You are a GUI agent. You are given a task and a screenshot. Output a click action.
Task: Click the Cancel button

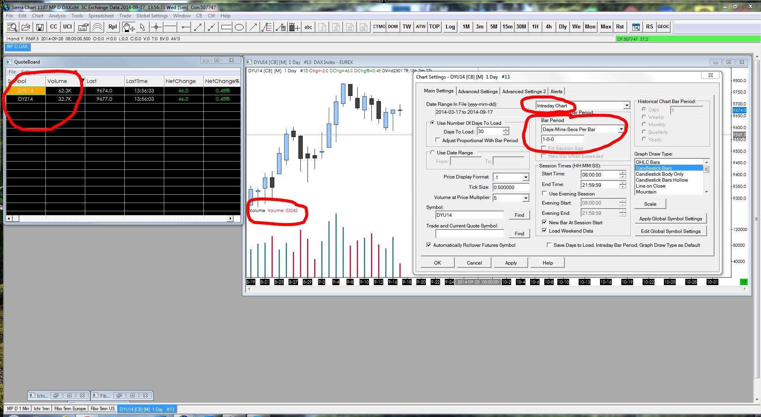tap(474, 263)
